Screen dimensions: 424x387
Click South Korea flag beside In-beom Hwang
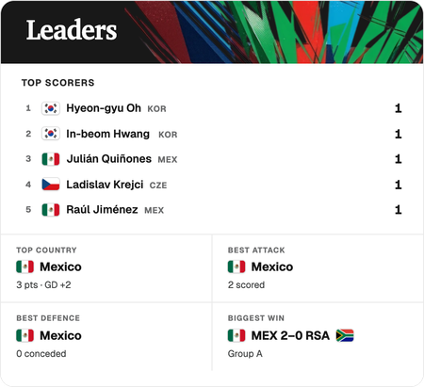click(x=51, y=134)
